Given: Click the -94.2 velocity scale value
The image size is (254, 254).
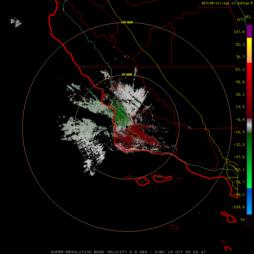Looking at the screenshot, I should pyautogui.click(x=239, y=195).
